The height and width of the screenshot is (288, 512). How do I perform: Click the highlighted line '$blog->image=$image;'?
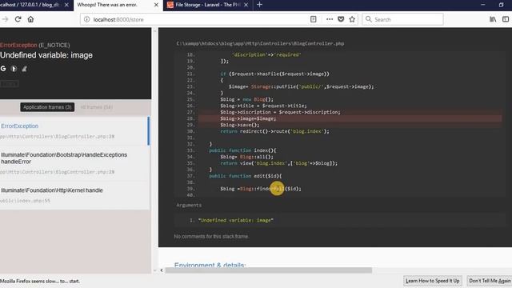(x=350, y=118)
